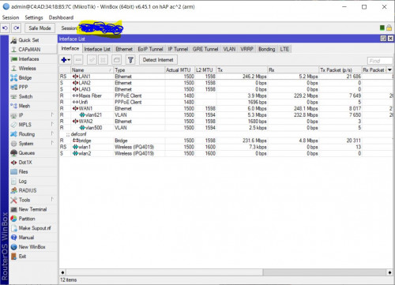Switch to IP Tunnel tab
Image resolution: width=395 pixels, height=285 pixels.
point(178,49)
